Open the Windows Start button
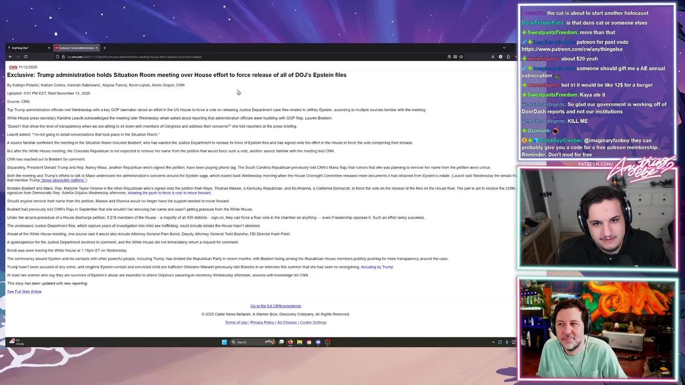685x385 pixels. [224, 342]
